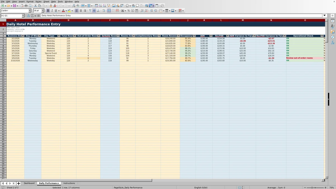Click the add new sheet plus icon
The width and height of the screenshot is (336, 189).
[19, 183]
